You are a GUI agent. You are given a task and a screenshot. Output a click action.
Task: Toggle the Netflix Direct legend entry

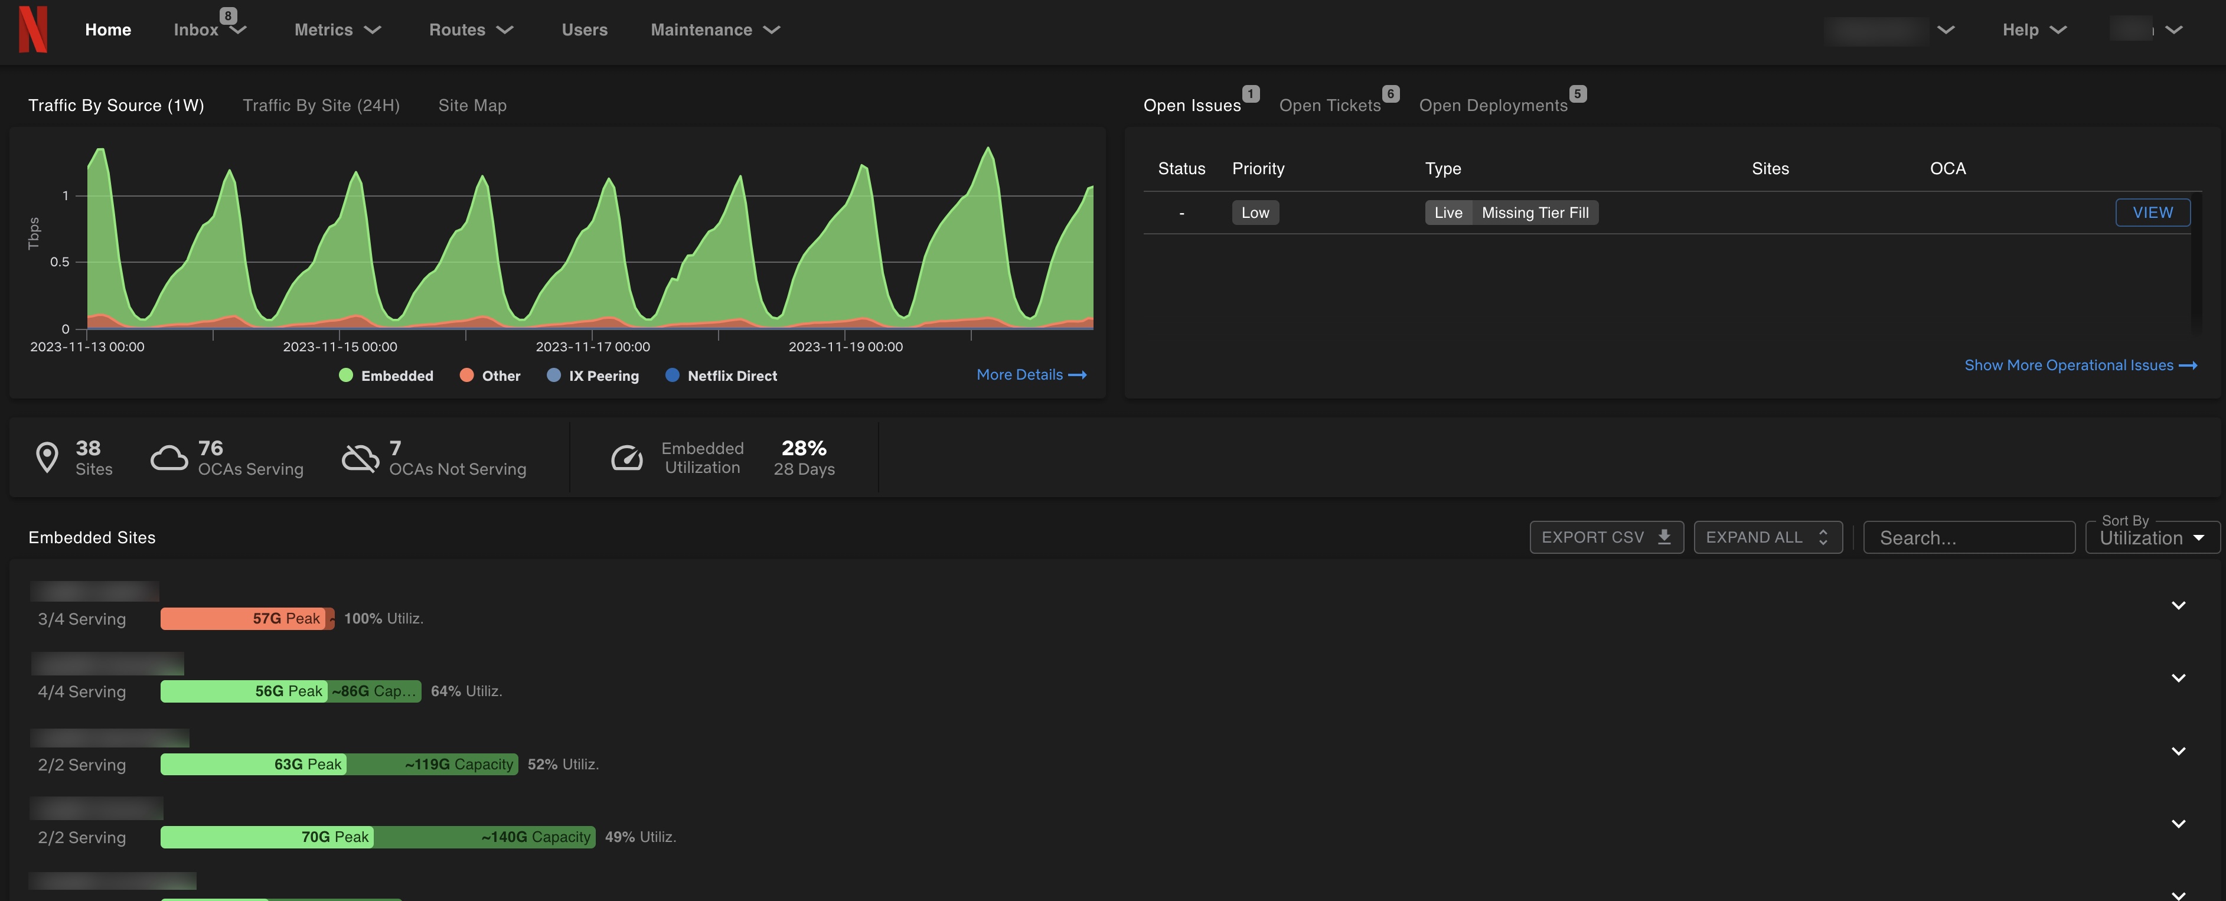click(x=721, y=376)
